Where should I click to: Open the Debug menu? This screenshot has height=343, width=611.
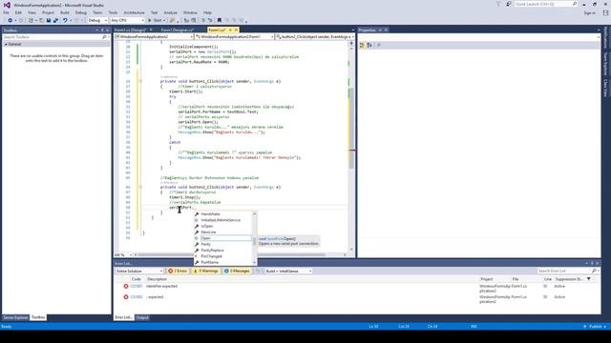coord(80,12)
